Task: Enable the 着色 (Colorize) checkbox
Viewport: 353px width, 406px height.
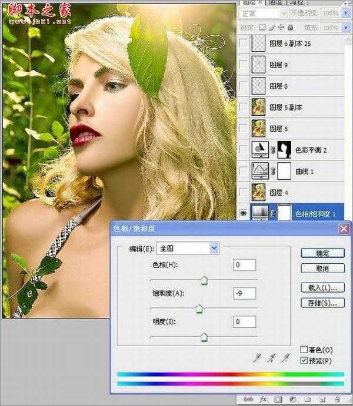Action: coord(304,350)
